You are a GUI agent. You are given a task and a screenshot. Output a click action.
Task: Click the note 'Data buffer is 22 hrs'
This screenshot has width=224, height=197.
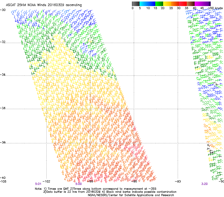pyautogui.click(x=62, y=192)
